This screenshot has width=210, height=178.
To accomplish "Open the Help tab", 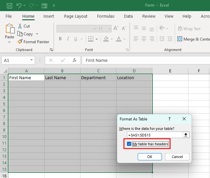I will coord(187,16).
